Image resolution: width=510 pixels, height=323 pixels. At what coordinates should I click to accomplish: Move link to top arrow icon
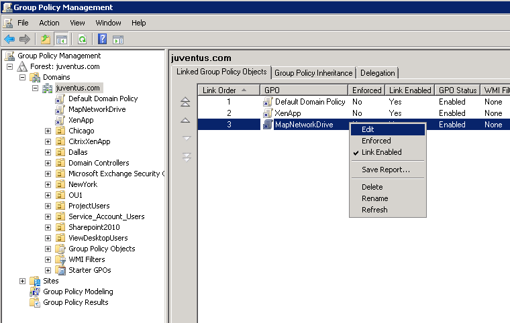point(185,102)
